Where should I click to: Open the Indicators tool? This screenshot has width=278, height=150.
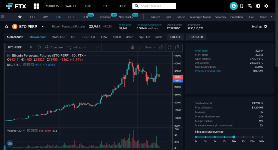click(76, 47)
